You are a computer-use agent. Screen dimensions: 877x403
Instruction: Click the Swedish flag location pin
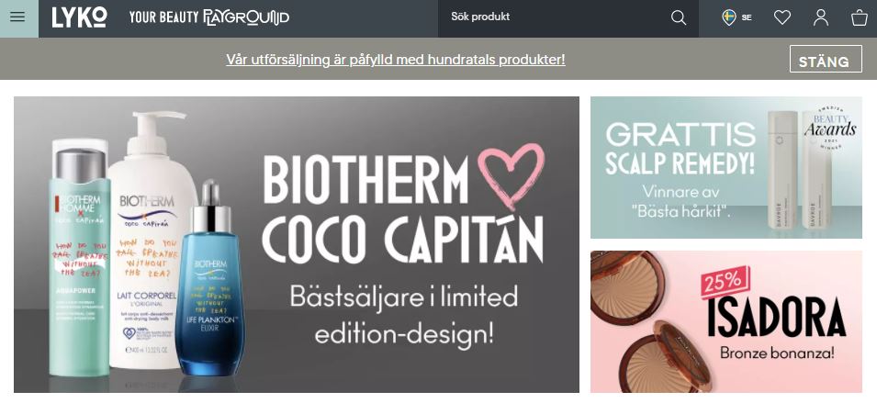[x=729, y=17]
